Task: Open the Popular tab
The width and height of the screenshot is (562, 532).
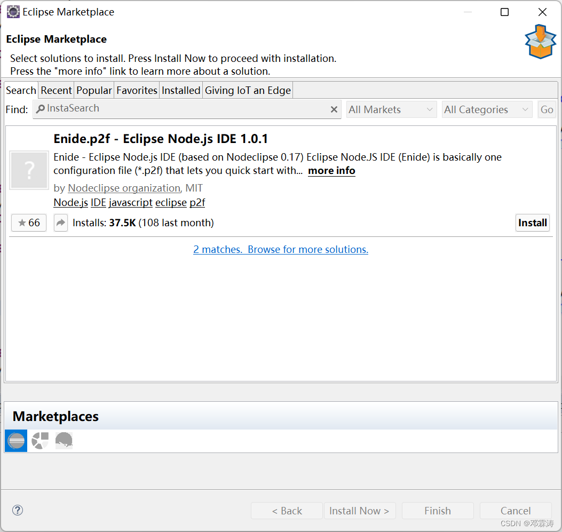Action: (x=94, y=90)
